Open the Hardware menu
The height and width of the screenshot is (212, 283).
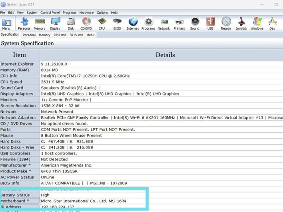click(x=86, y=13)
